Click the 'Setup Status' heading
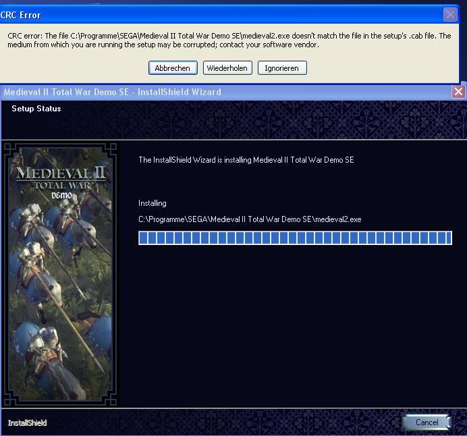This screenshot has width=467, height=436. tap(36, 109)
